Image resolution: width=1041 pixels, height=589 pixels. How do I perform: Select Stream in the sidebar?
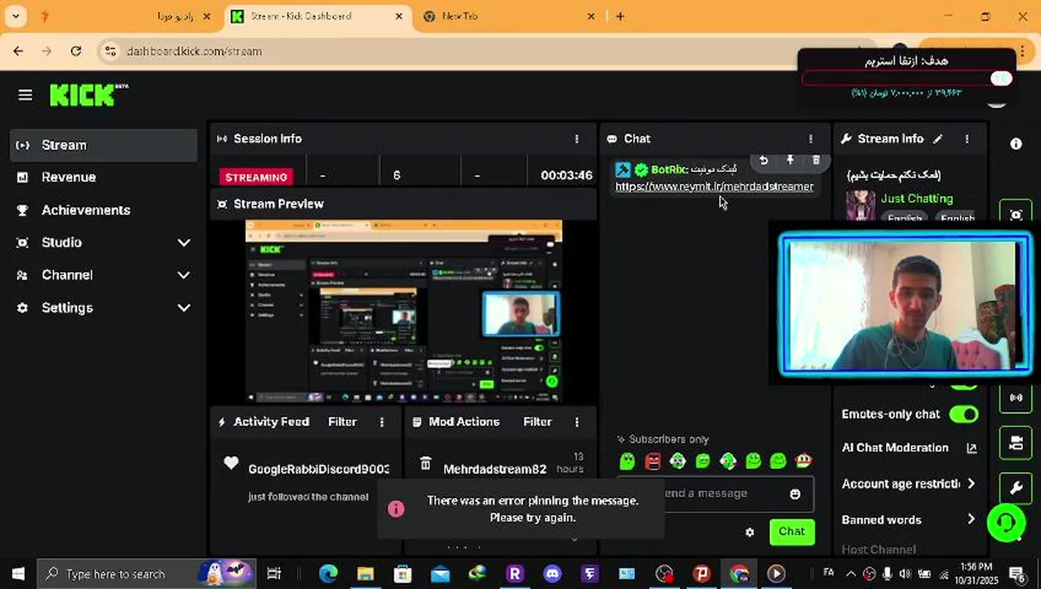coord(105,145)
